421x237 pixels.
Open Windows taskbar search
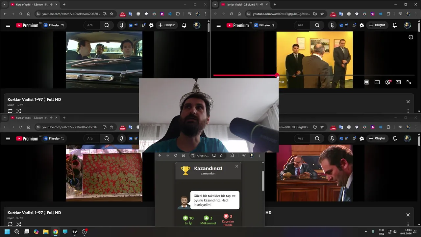click(17, 232)
